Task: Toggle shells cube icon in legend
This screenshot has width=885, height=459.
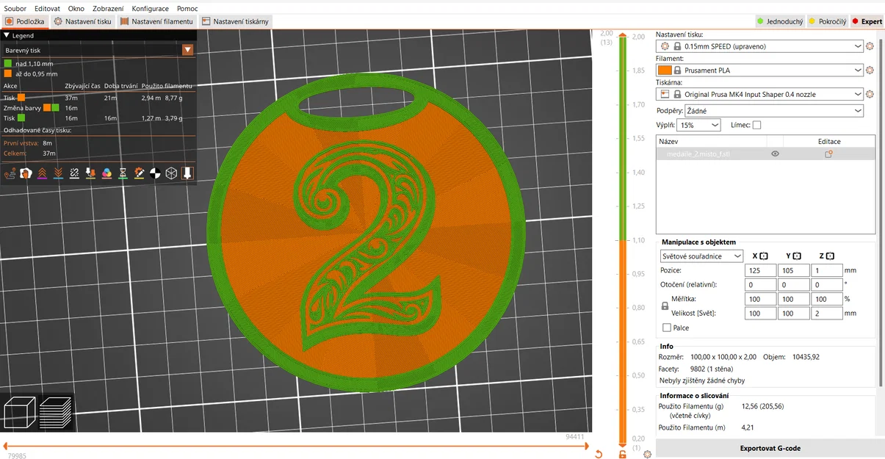Action: (x=172, y=173)
